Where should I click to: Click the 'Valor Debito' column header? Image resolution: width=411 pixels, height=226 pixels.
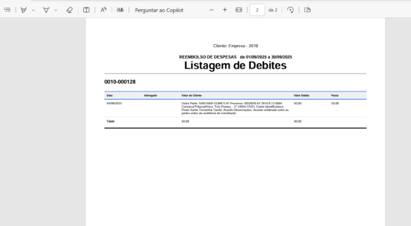(x=302, y=96)
